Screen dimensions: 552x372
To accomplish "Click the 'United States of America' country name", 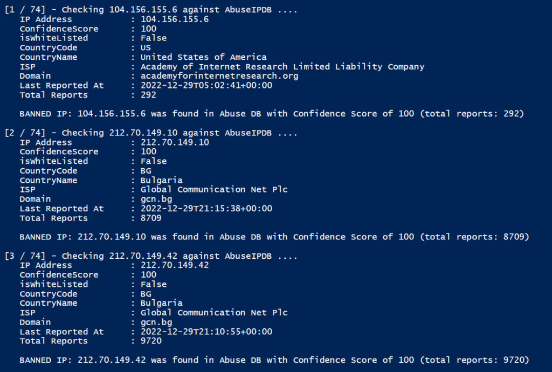I will click(x=203, y=57).
